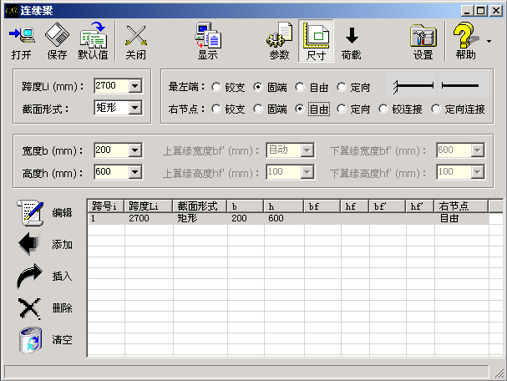The height and width of the screenshot is (381, 507).
Task: Click the 清空 (Clear) recycle bin icon
Action: (x=31, y=340)
